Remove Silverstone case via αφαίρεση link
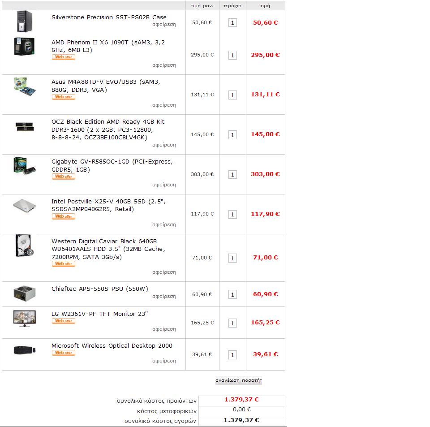This screenshot has height=427, width=430. click(164, 24)
